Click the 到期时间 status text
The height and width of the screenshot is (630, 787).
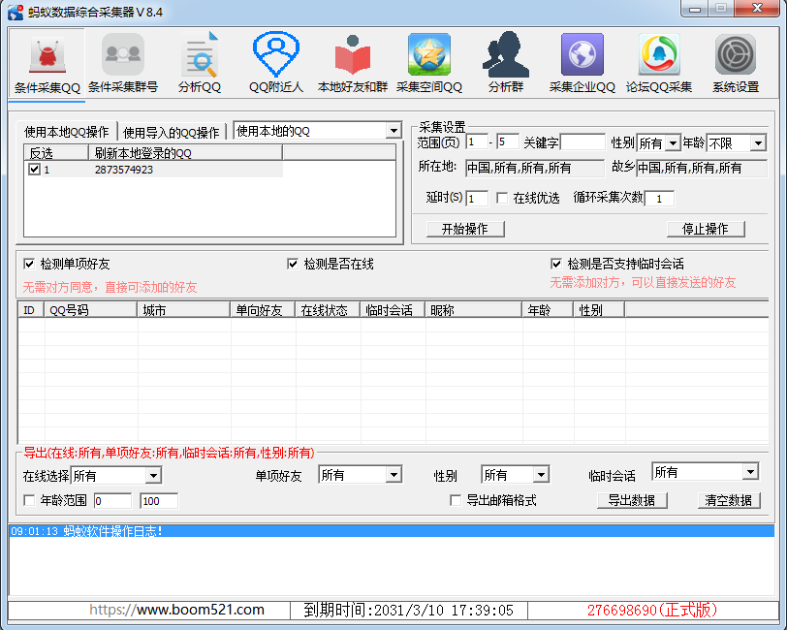[x=409, y=611]
